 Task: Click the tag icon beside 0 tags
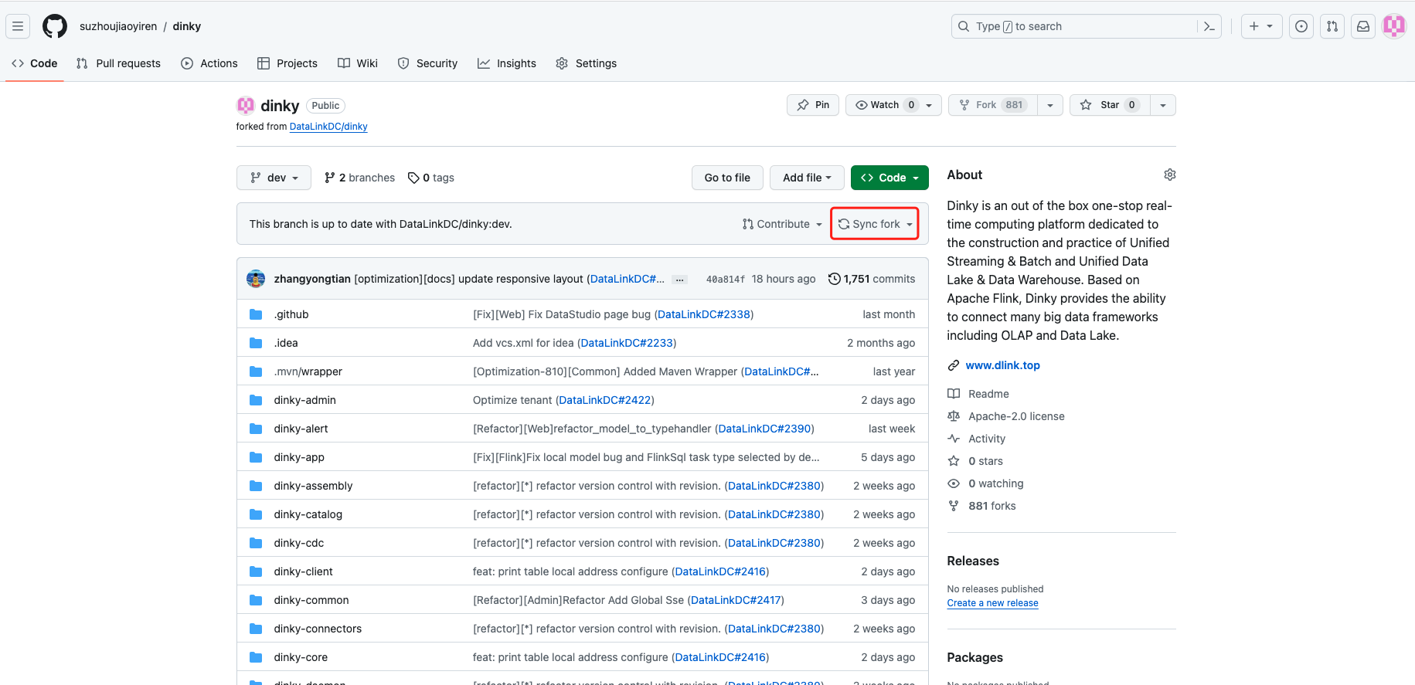413,178
